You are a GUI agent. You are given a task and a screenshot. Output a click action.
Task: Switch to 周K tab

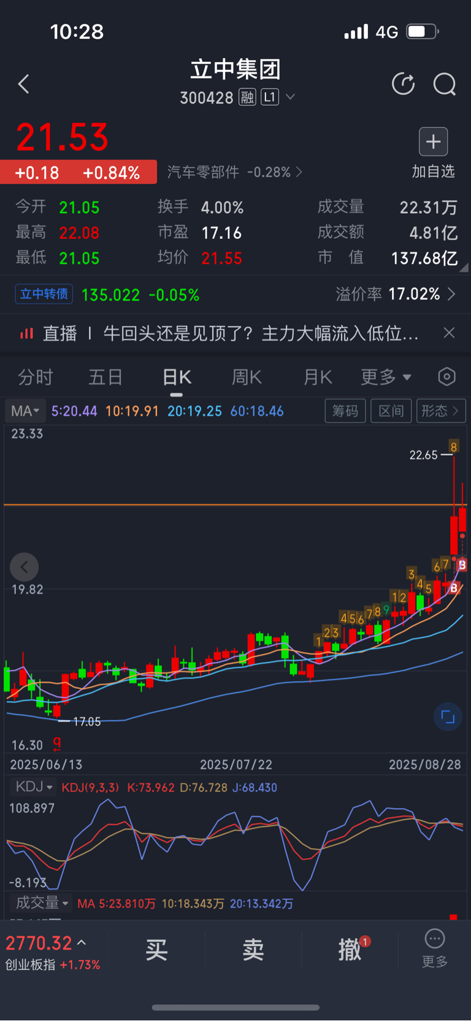(x=247, y=377)
